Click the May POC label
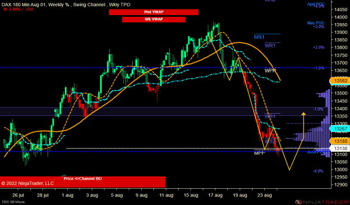This screenshot has height=205, width=350. click(316, 23)
